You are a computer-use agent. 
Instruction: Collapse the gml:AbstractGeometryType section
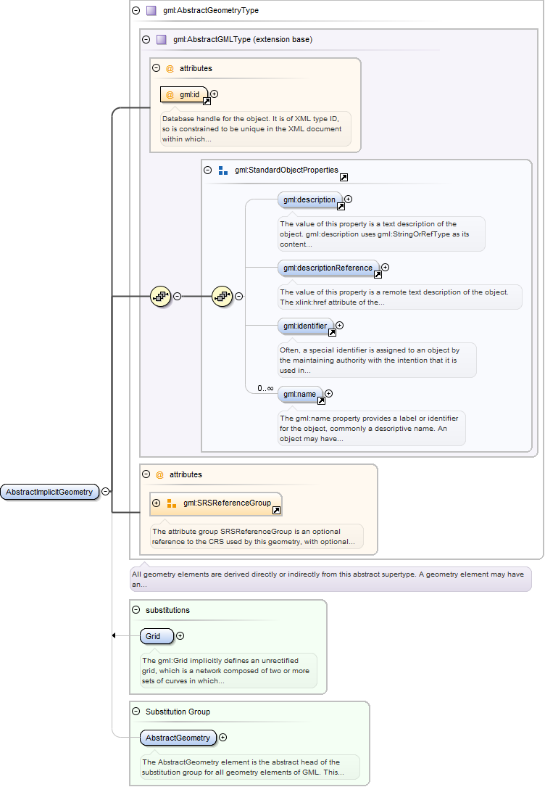(136, 11)
